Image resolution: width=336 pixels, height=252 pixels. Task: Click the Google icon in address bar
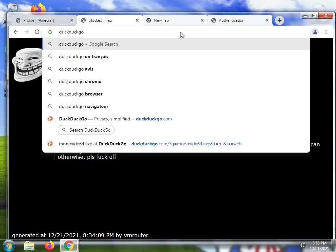(50, 32)
